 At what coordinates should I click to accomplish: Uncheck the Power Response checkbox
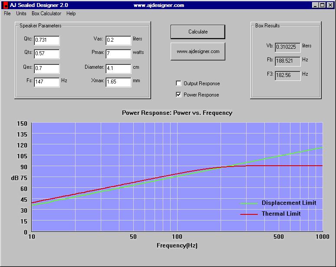pos(178,95)
